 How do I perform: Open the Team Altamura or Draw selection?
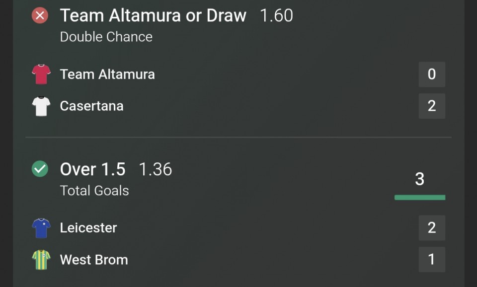(x=153, y=16)
